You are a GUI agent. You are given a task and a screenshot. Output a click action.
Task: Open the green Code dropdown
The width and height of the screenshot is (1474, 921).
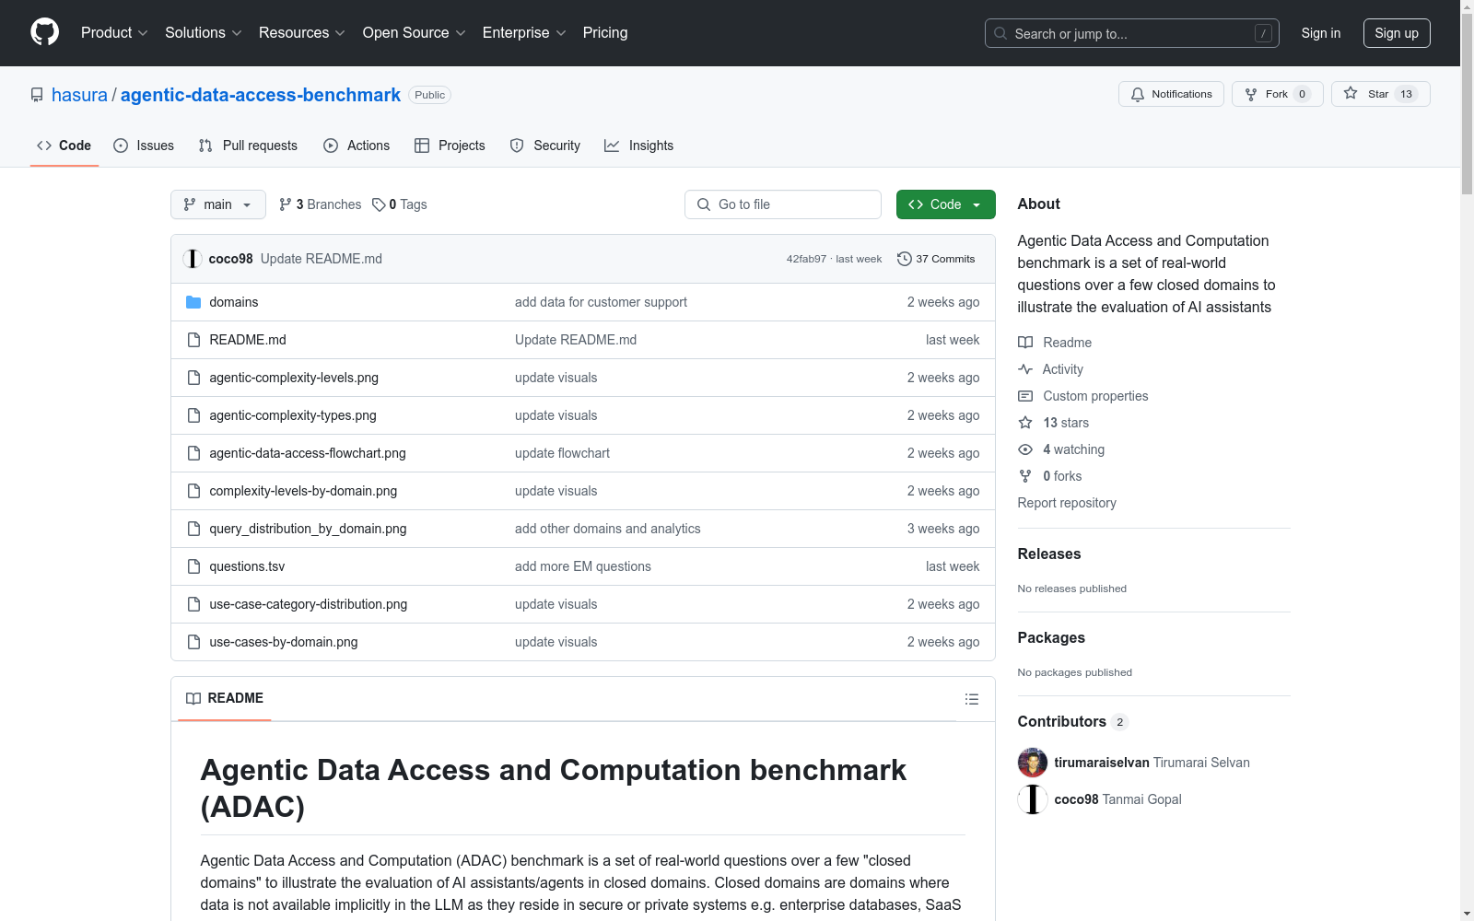click(x=945, y=204)
